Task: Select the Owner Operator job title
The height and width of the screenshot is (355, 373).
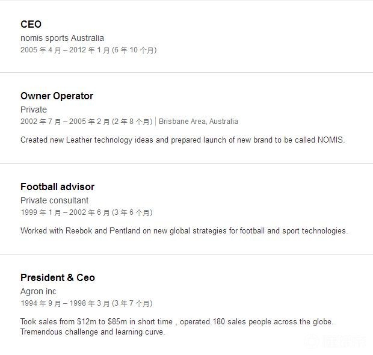Action: 57,96
